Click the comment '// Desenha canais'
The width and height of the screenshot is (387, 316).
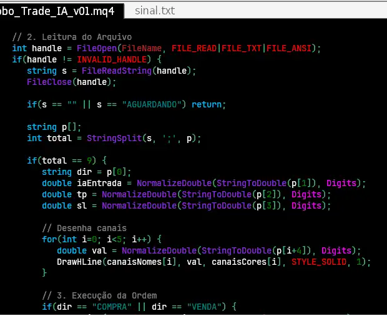[x=84, y=228]
